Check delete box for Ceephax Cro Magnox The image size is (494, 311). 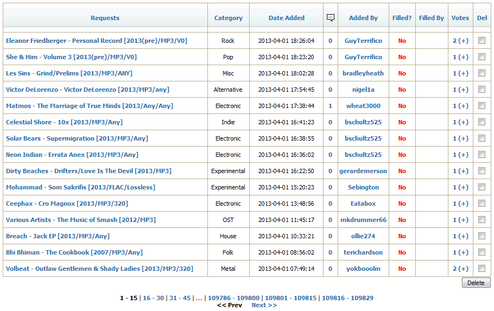[x=482, y=203]
